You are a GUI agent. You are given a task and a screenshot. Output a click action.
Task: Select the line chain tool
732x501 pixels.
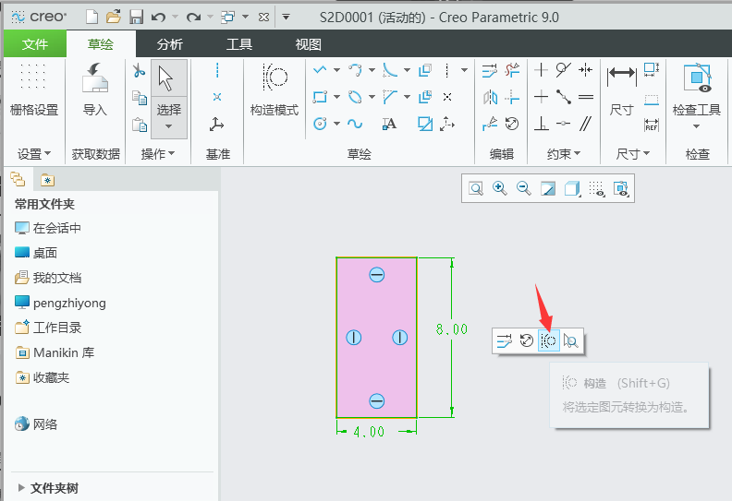320,70
